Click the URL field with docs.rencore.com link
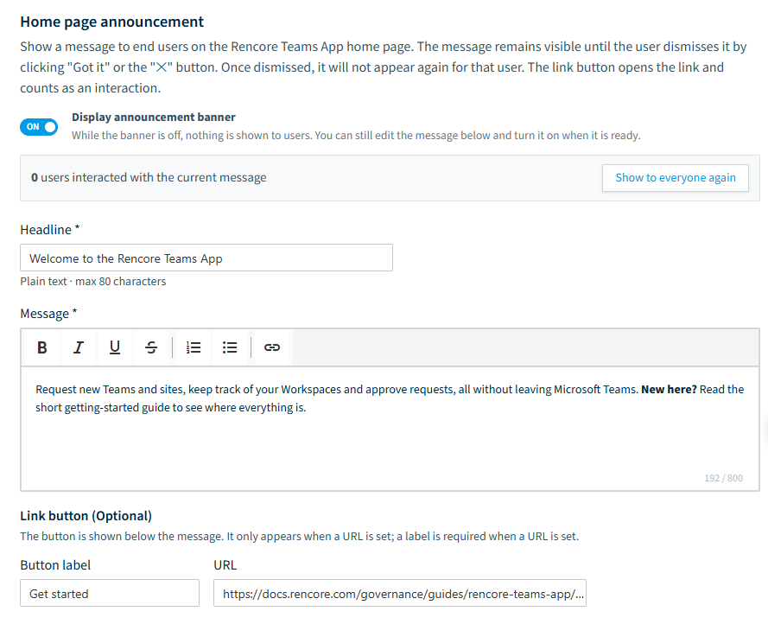The width and height of the screenshot is (768, 624). point(400,593)
